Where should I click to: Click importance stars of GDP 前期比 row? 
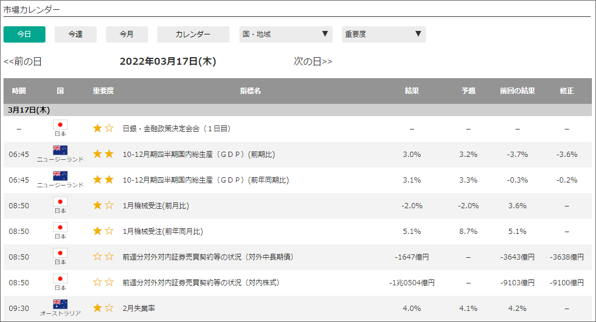click(x=103, y=154)
